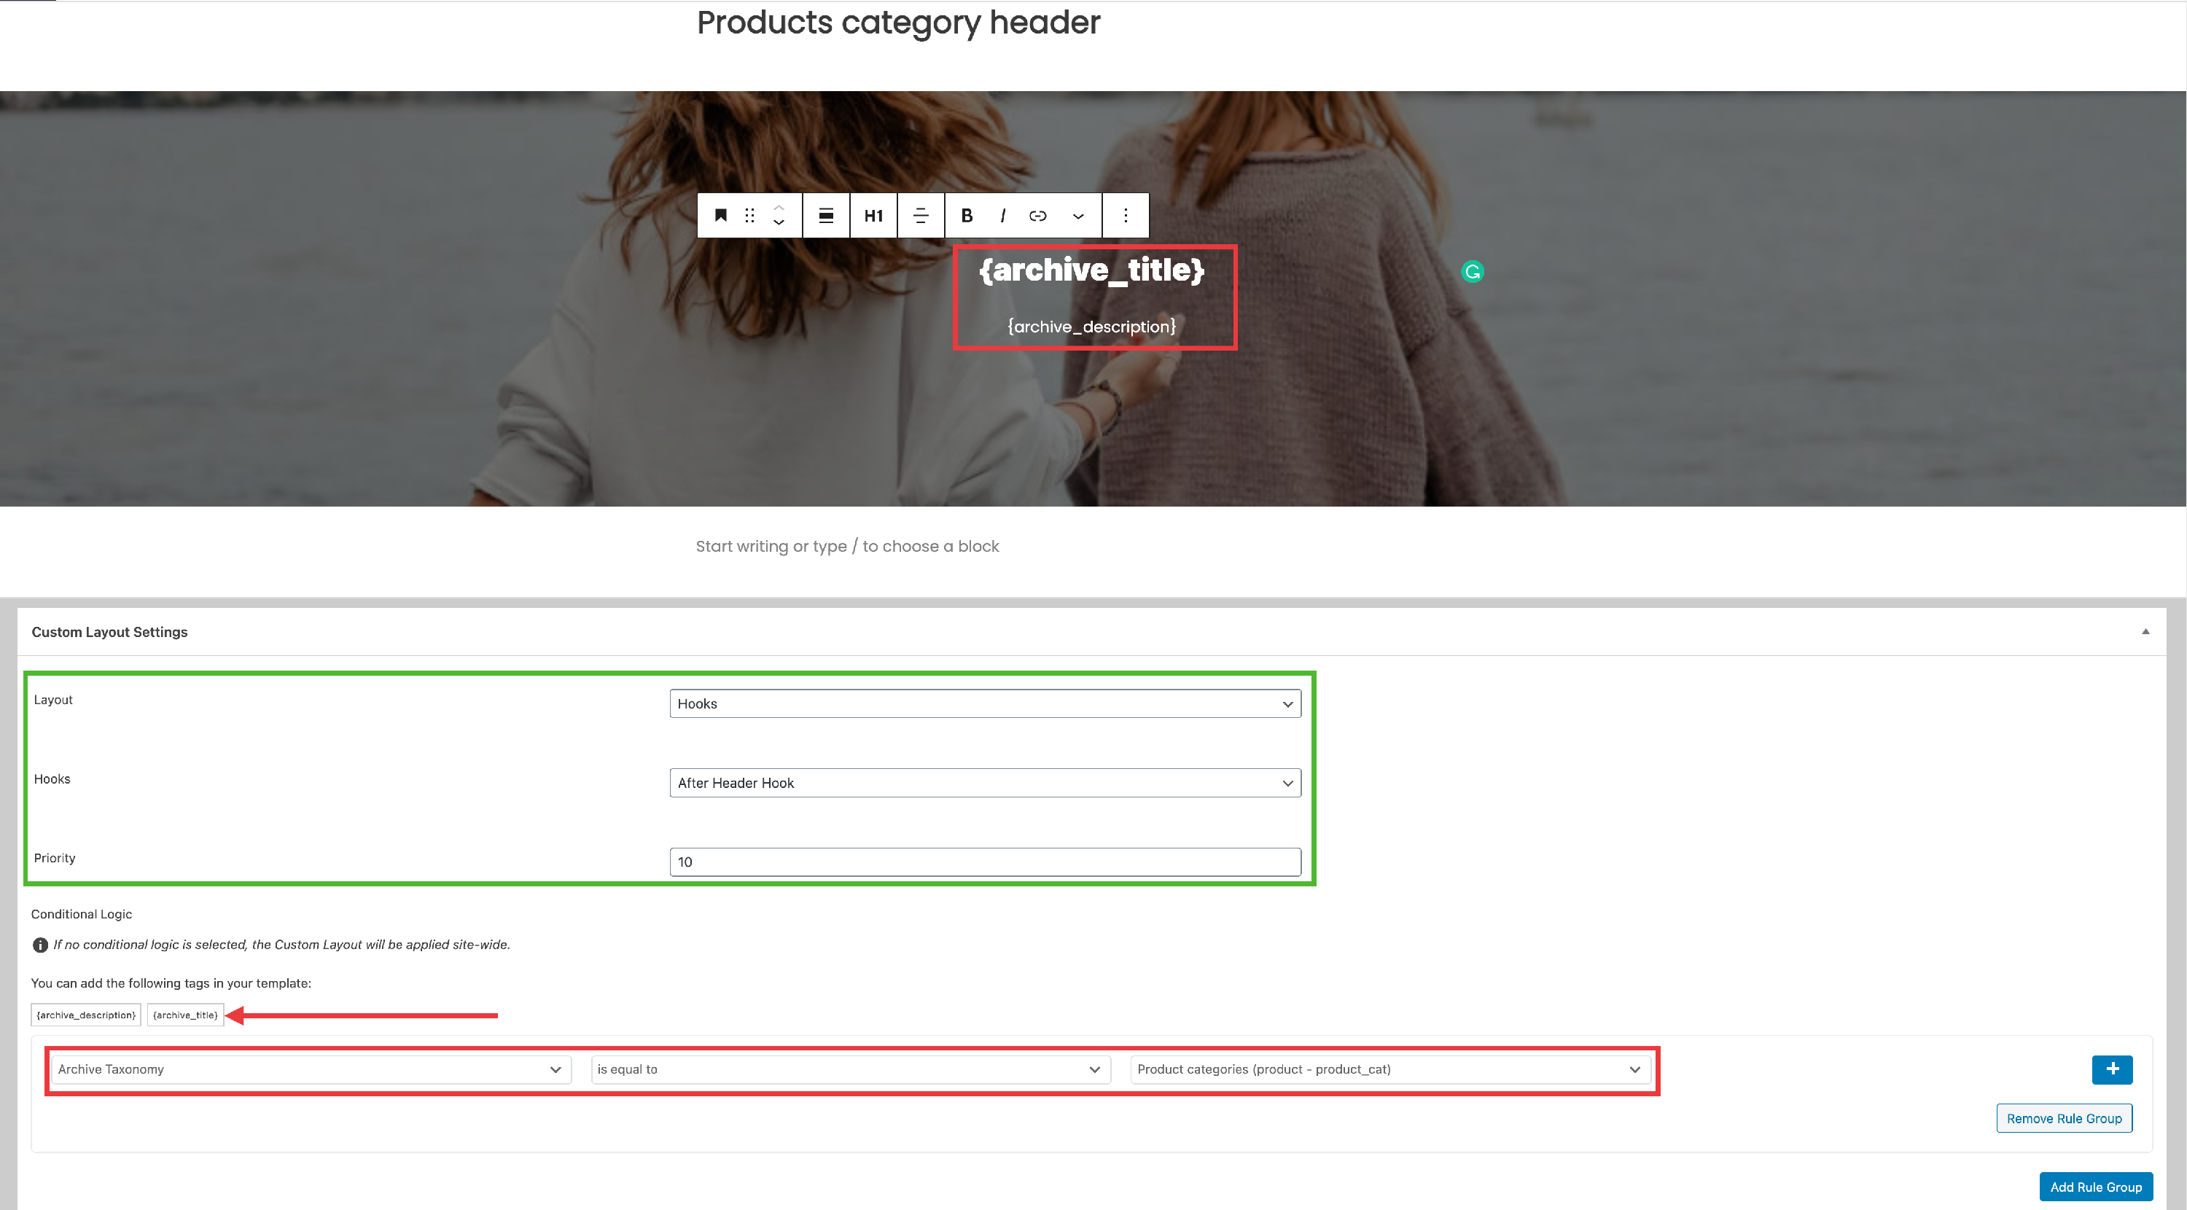Insert a link using the link icon
This screenshot has width=2187, height=1210.
coord(1037,215)
